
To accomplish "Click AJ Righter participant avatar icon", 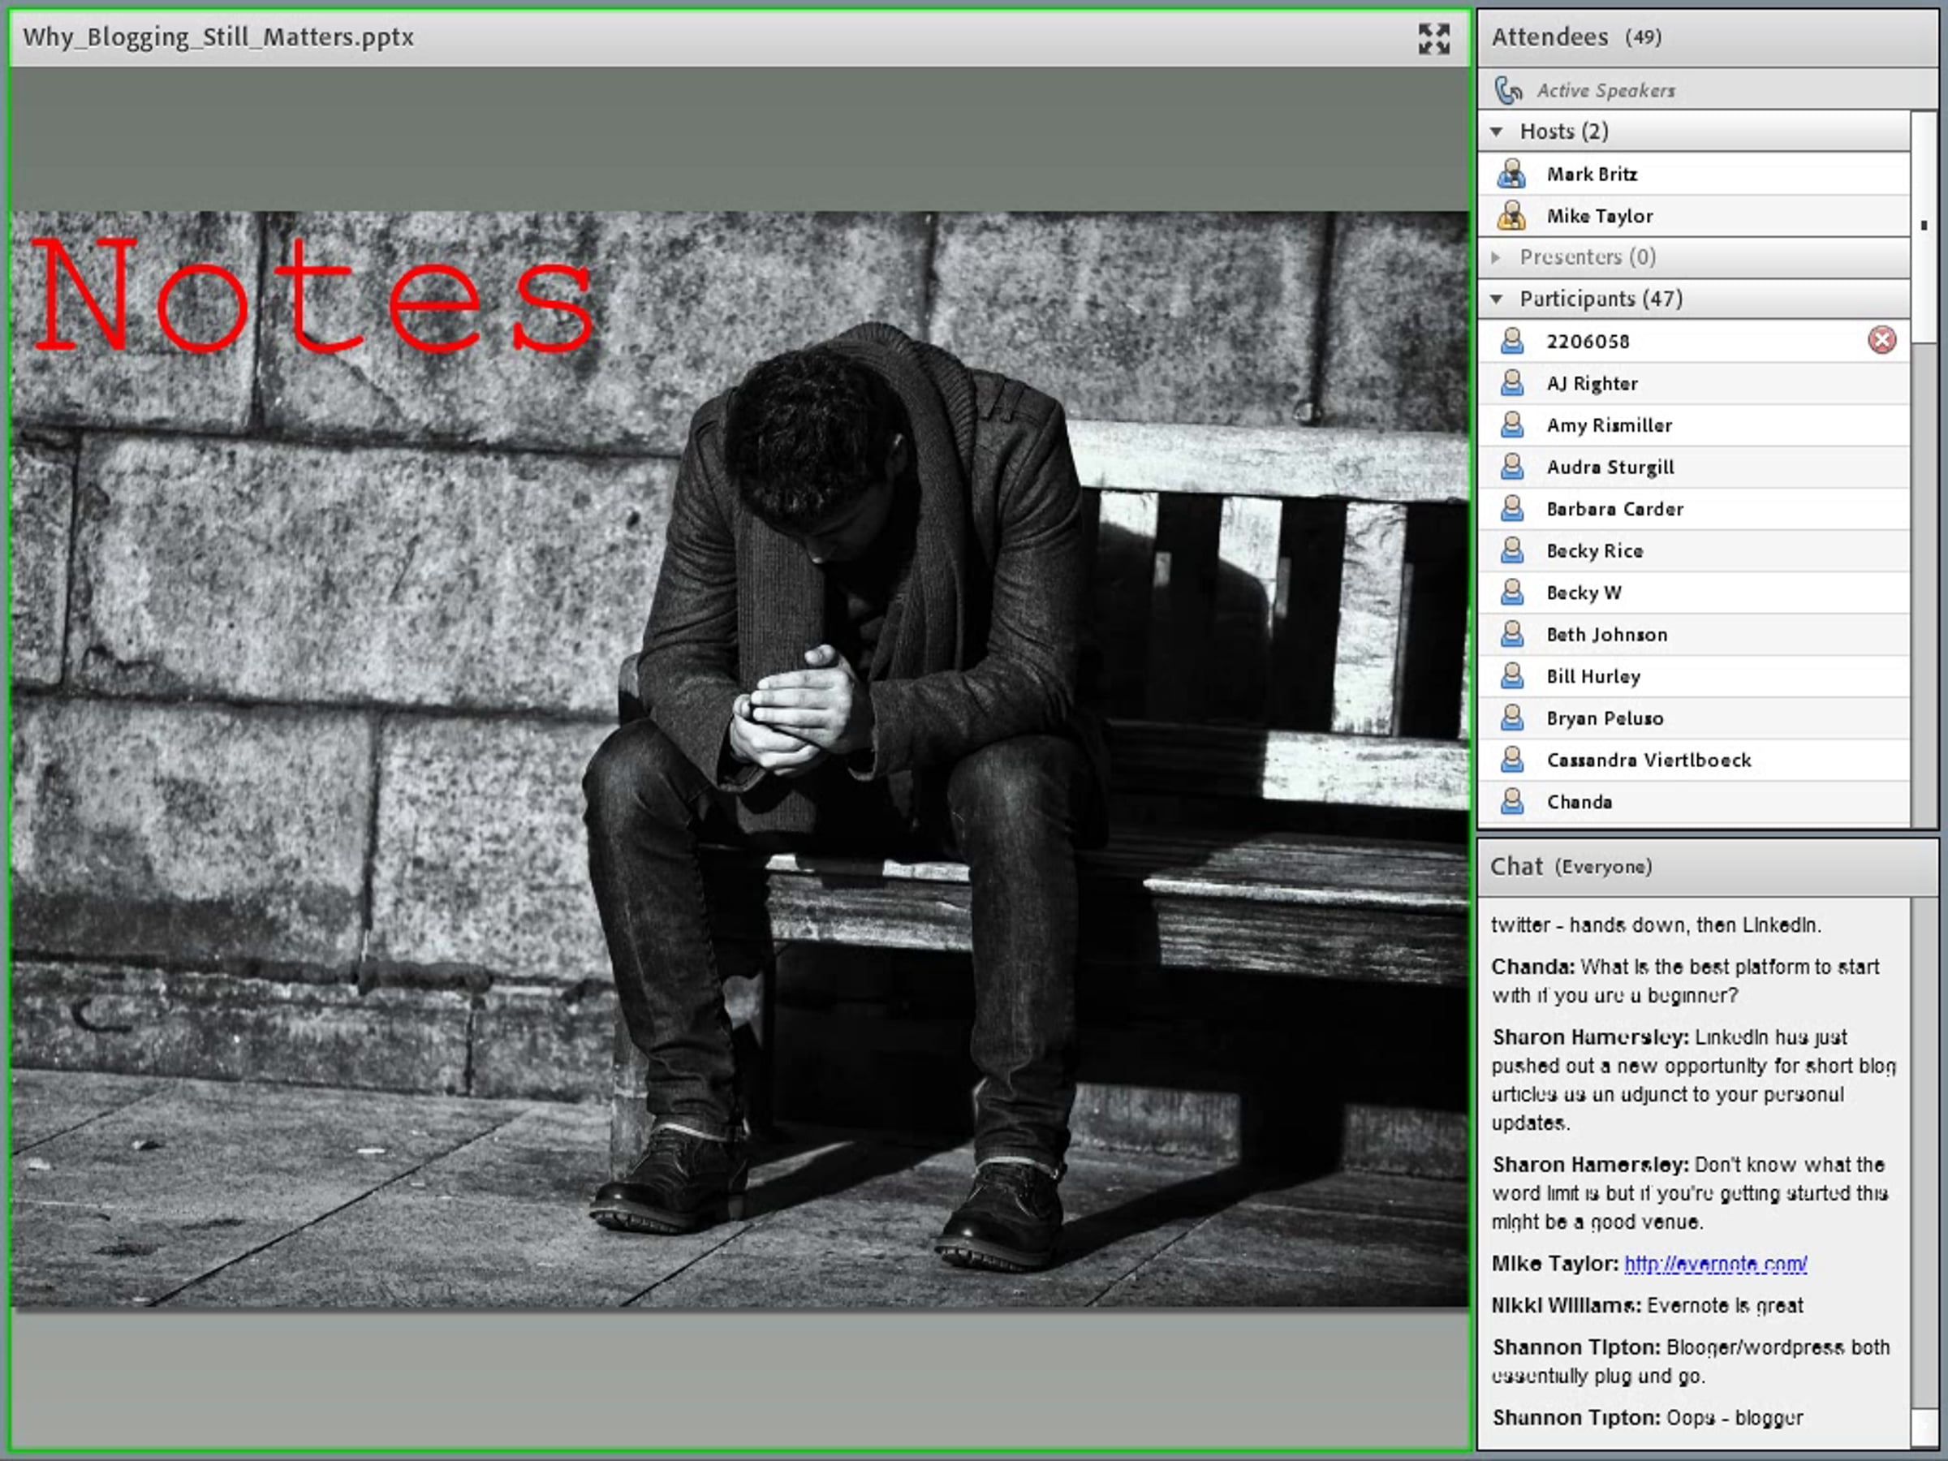I will coord(1511,383).
